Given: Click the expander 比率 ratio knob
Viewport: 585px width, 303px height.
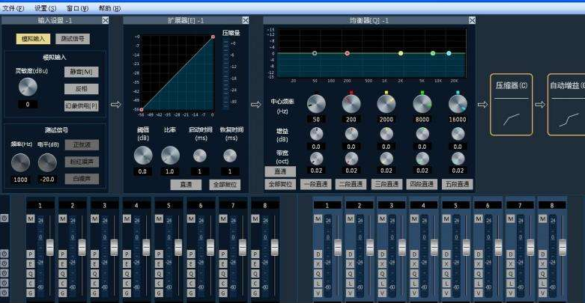Looking at the screenshot, I should (170, 156).
